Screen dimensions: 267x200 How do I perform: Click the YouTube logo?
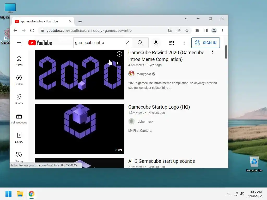point(40,43)
